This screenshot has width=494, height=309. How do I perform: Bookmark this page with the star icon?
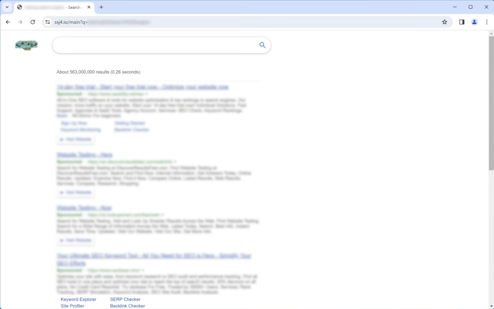(x=444, y=22)
